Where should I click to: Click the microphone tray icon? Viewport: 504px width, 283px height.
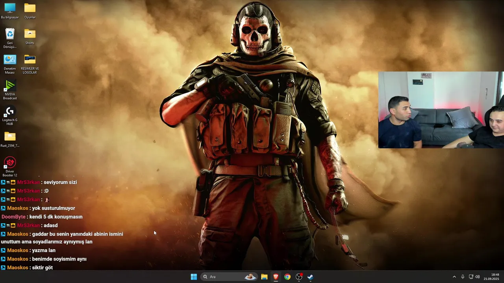[463, 277]
